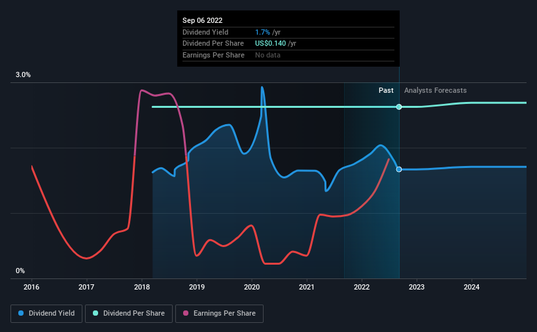Viewport: 537px width, 332px height.
Task: Select the 2020 label on the time axis
Action: 252,287
